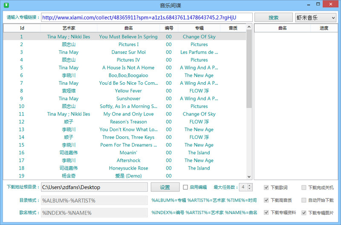
Task: Select the song You Don't Know What Lo...
Action: click(x=128, y=130)
